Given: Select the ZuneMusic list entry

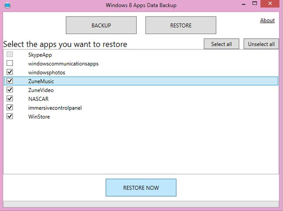Looking at the screenshot, I should pos(141,81).
